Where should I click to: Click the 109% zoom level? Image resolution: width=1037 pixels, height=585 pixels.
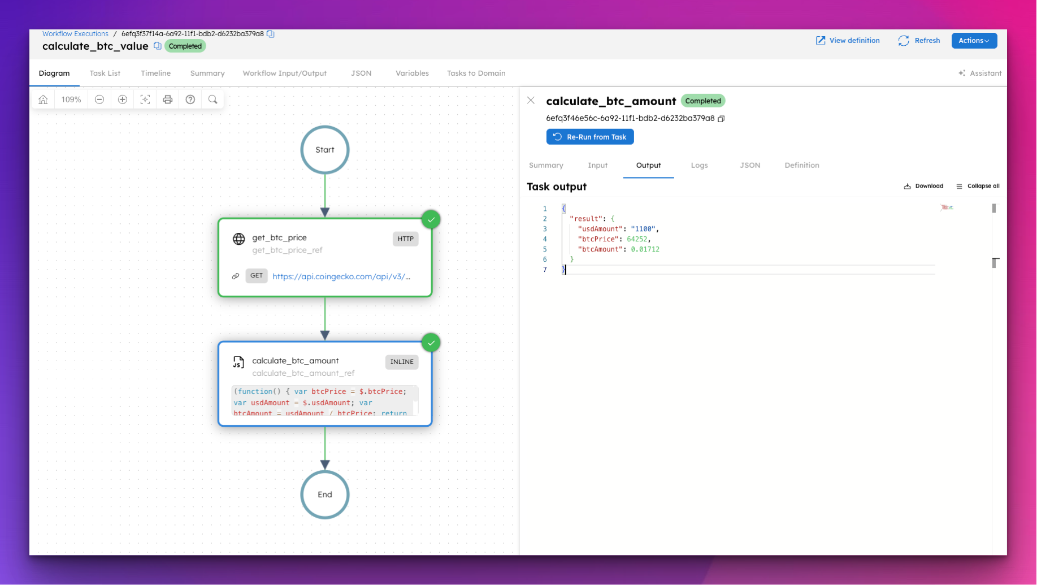point(71,99)
